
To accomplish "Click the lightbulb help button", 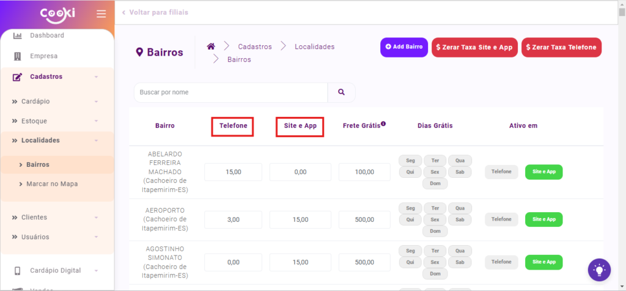I will 599,270.
